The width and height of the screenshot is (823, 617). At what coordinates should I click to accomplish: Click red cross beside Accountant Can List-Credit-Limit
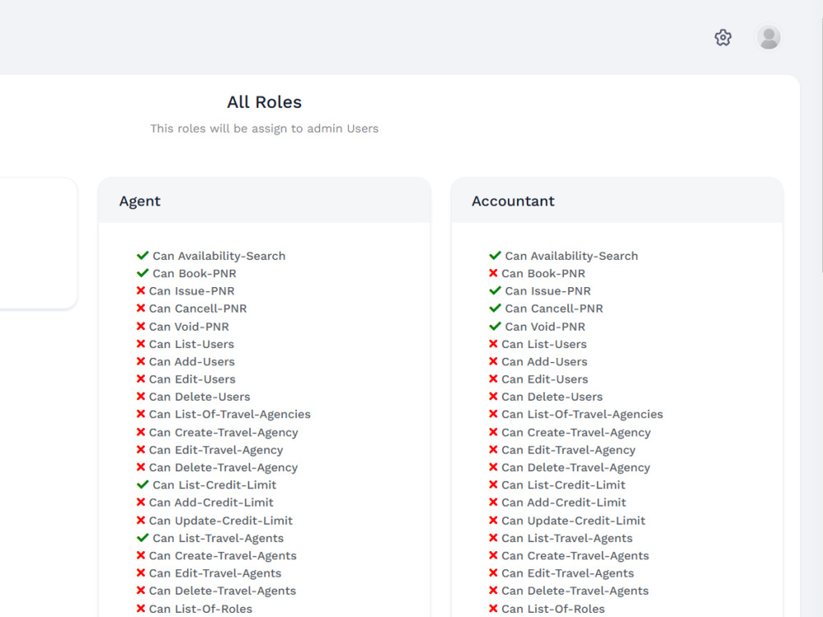[493, 485]
